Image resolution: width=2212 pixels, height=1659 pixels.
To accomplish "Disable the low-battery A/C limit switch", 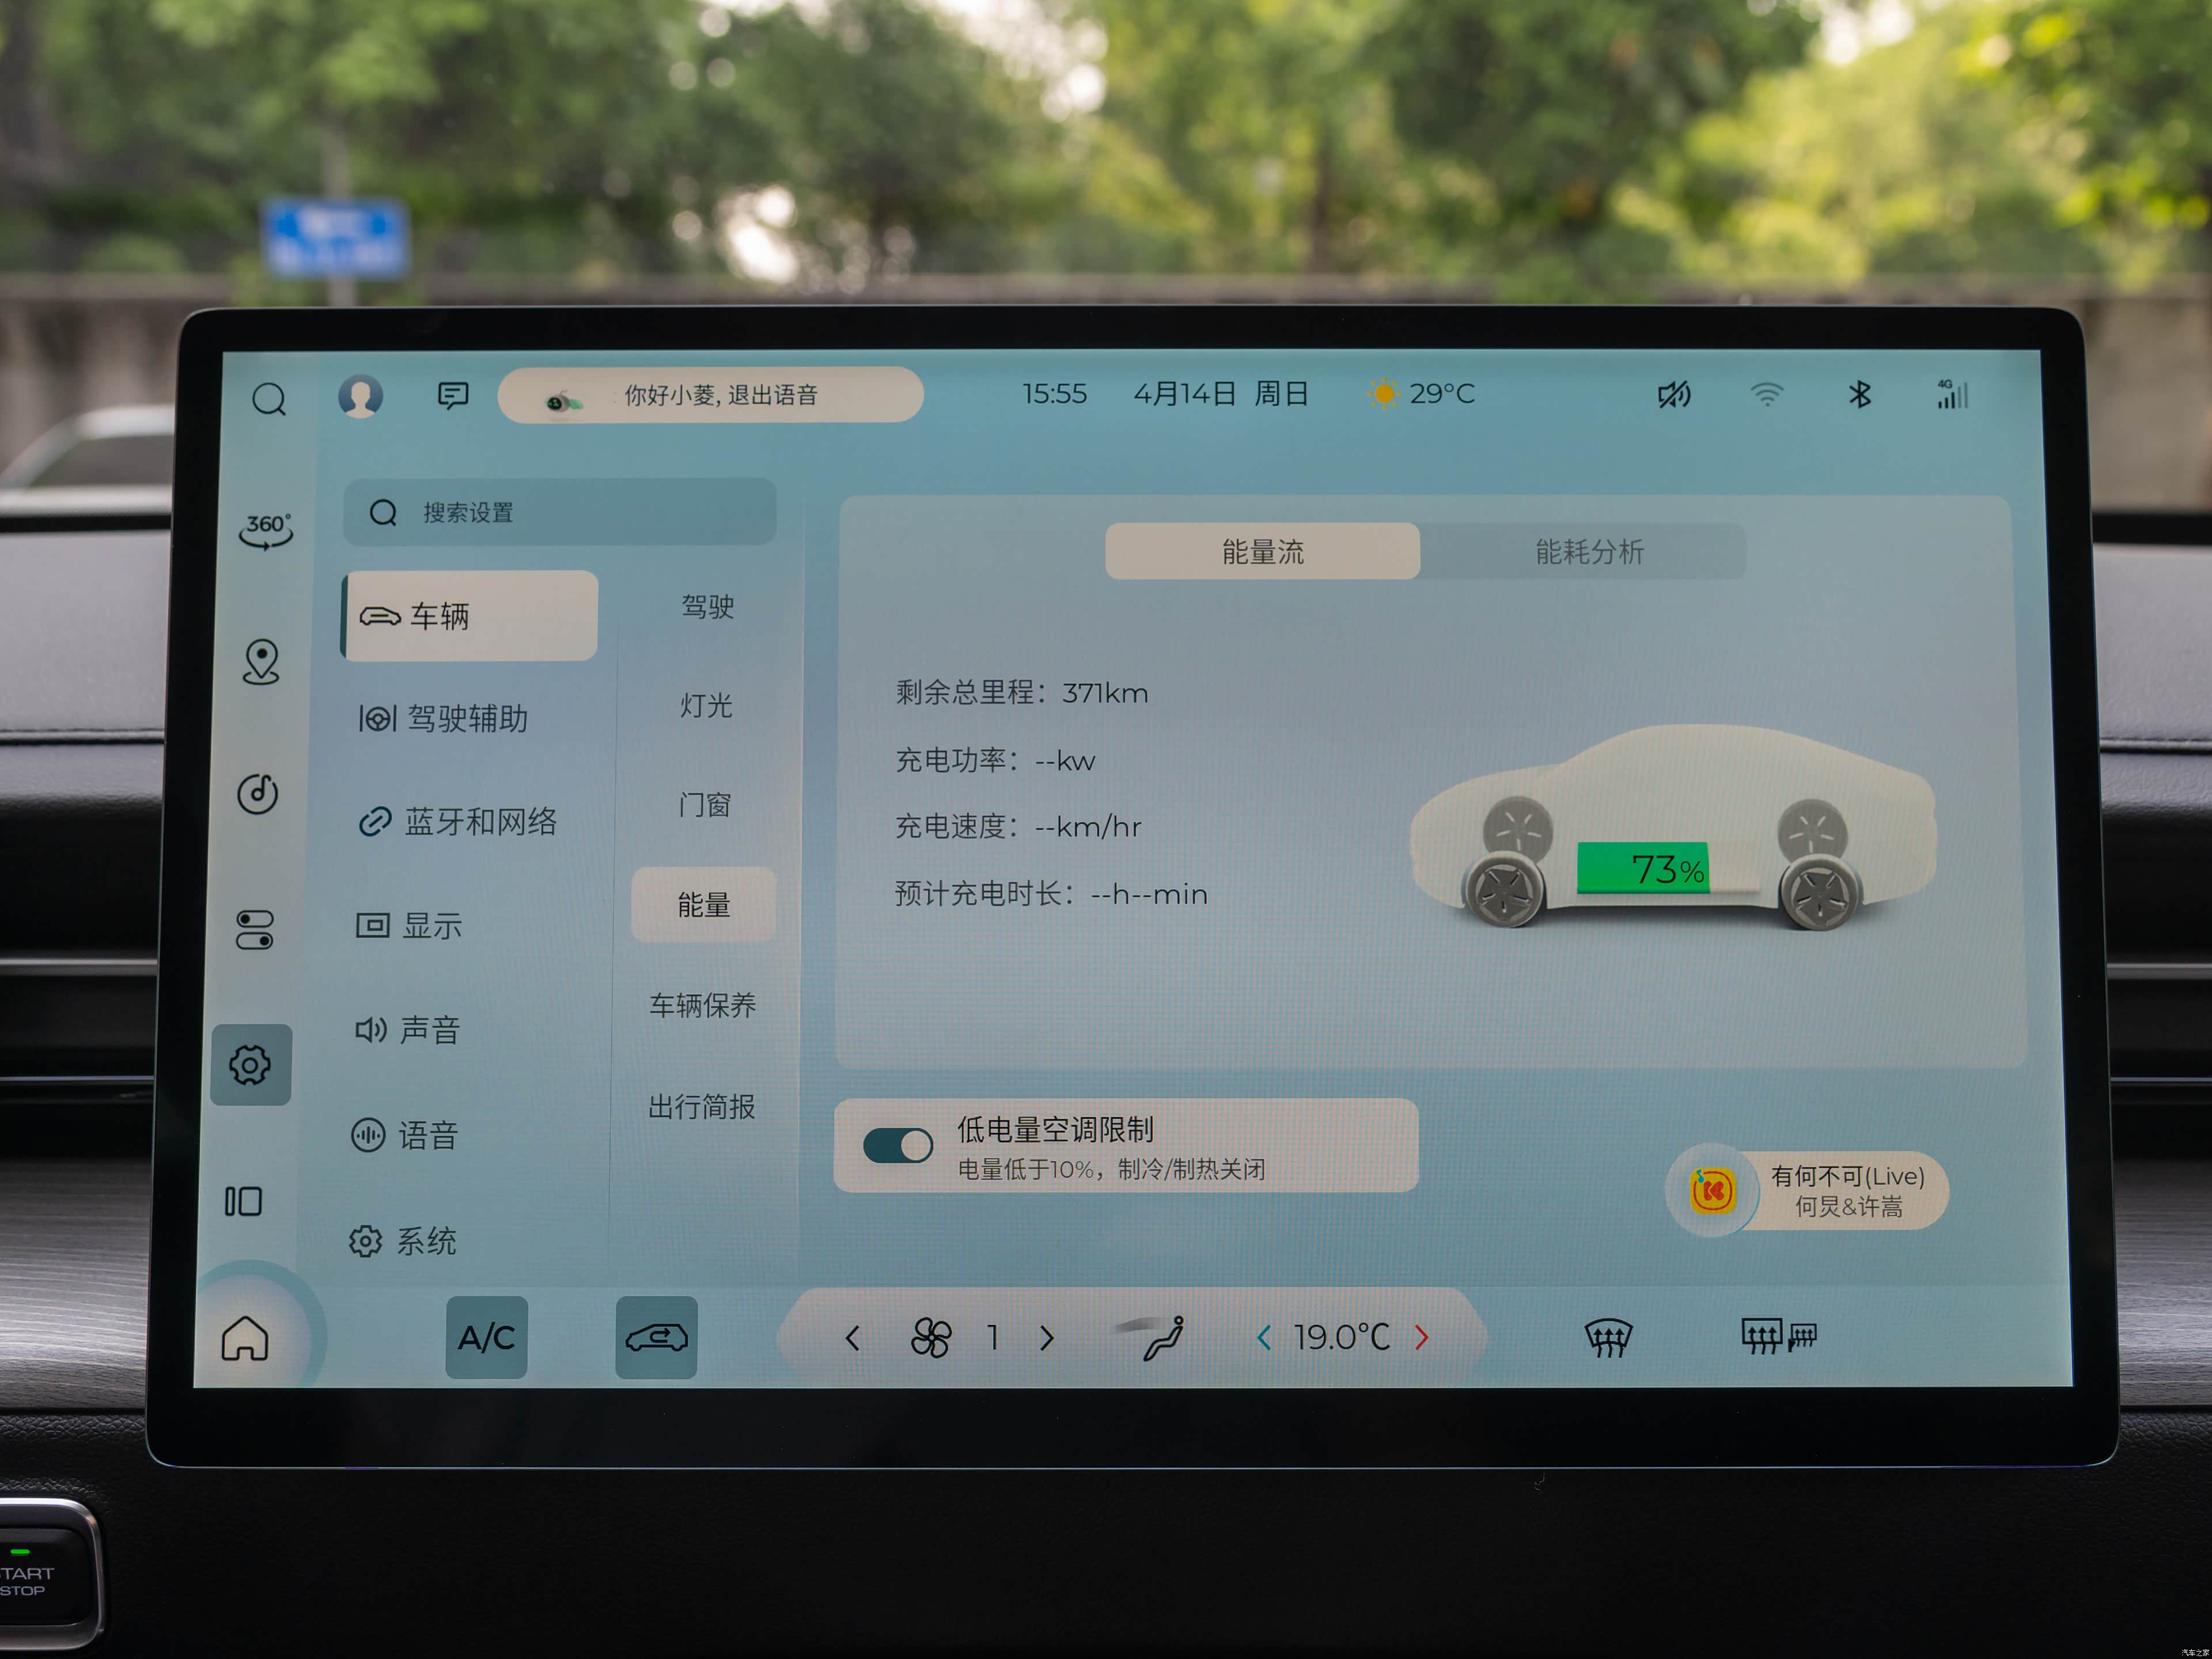I will [x=897, y=1145].
